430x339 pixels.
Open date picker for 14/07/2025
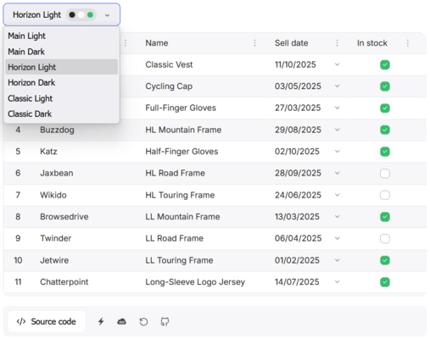coord(337,282)
